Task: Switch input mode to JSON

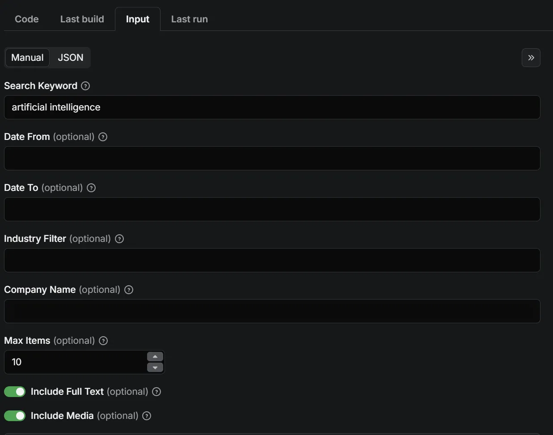Action: 71,58
